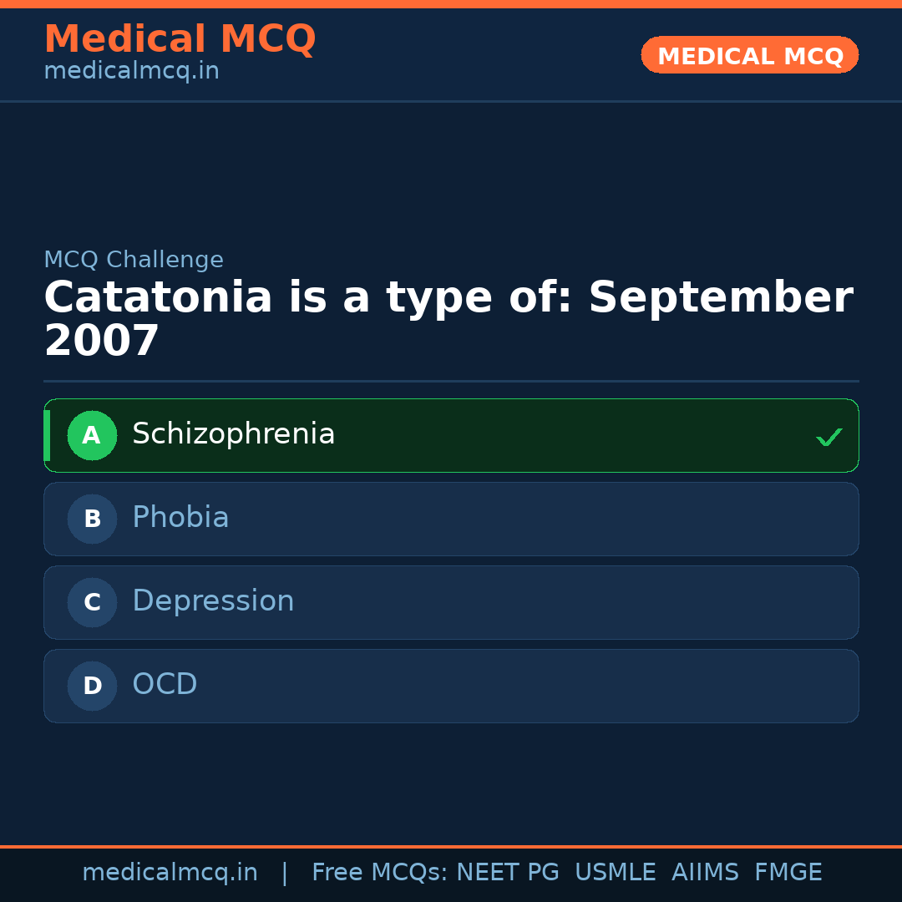Click the orange MEDICAL MCQ badge
This screenshot has width=902, height=902.
click(749, 55)
